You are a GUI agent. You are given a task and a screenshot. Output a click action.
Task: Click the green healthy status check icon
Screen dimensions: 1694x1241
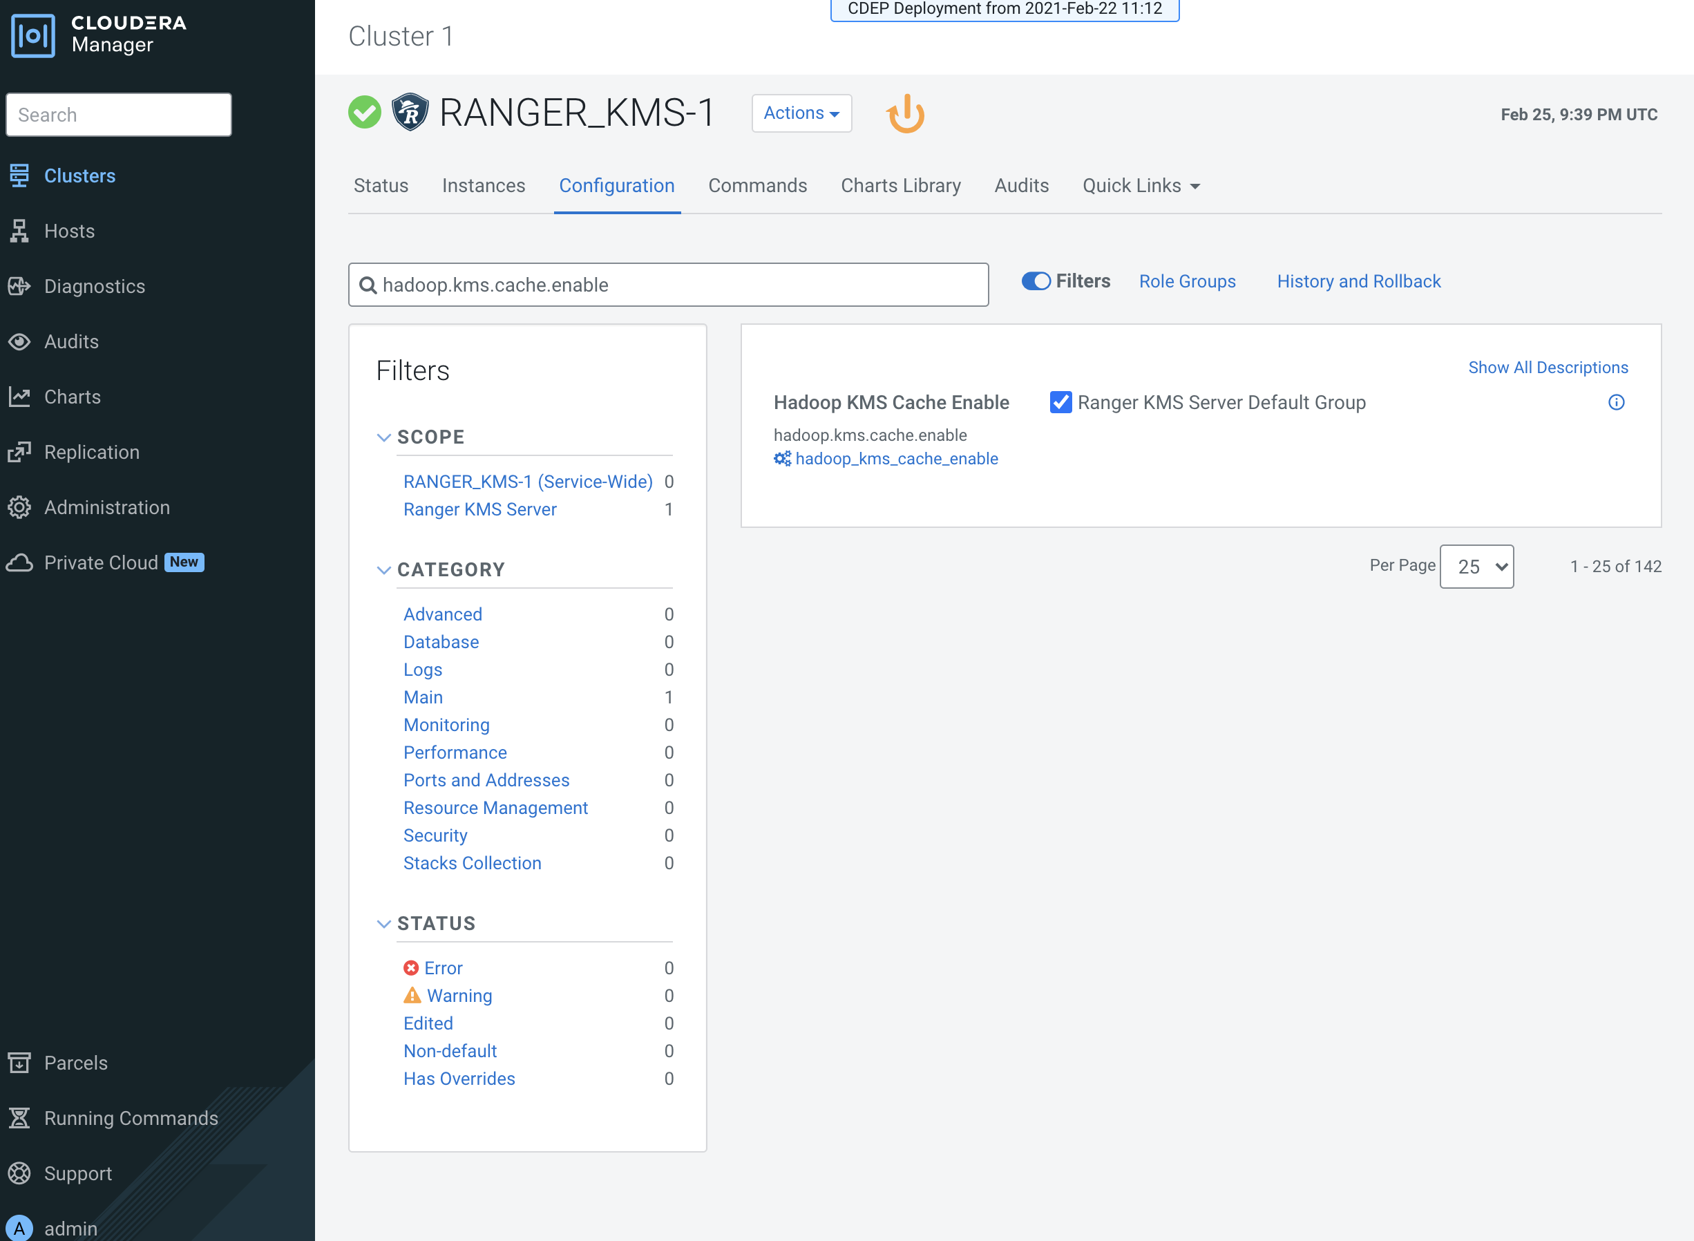[365, 113]
